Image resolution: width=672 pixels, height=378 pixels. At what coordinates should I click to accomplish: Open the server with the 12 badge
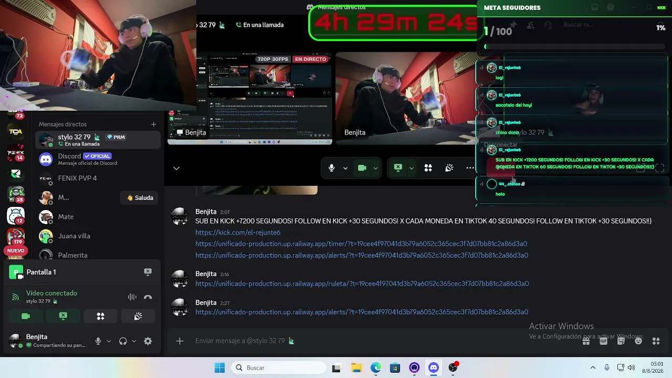click(x=15, y=215)
